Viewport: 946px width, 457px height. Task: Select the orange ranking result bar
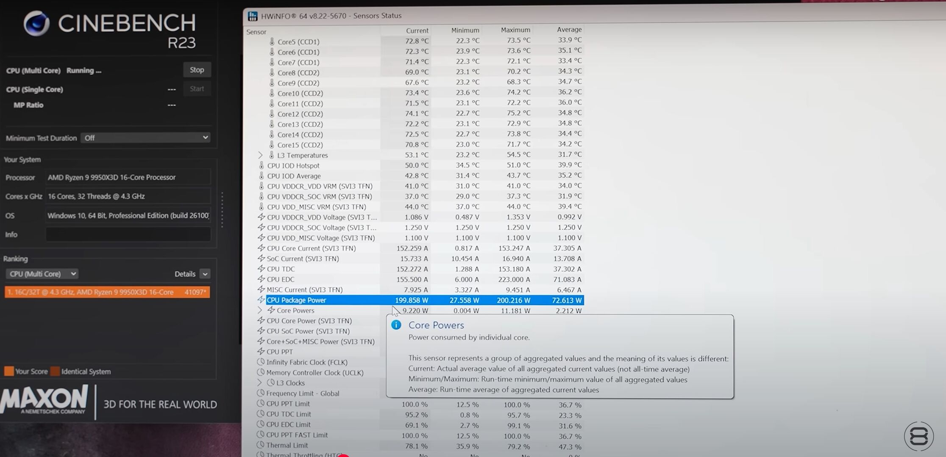[107, 292]
